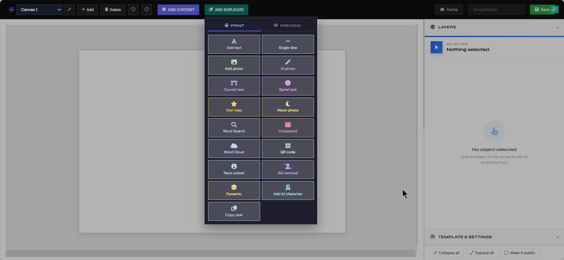Add a Moon phase element
The height and width of the screenshot is (260, 564).
(x=288, y=107)
